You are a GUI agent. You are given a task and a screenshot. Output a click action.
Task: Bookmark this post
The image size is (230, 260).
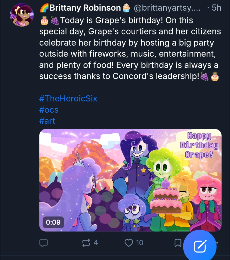point(178,243)
